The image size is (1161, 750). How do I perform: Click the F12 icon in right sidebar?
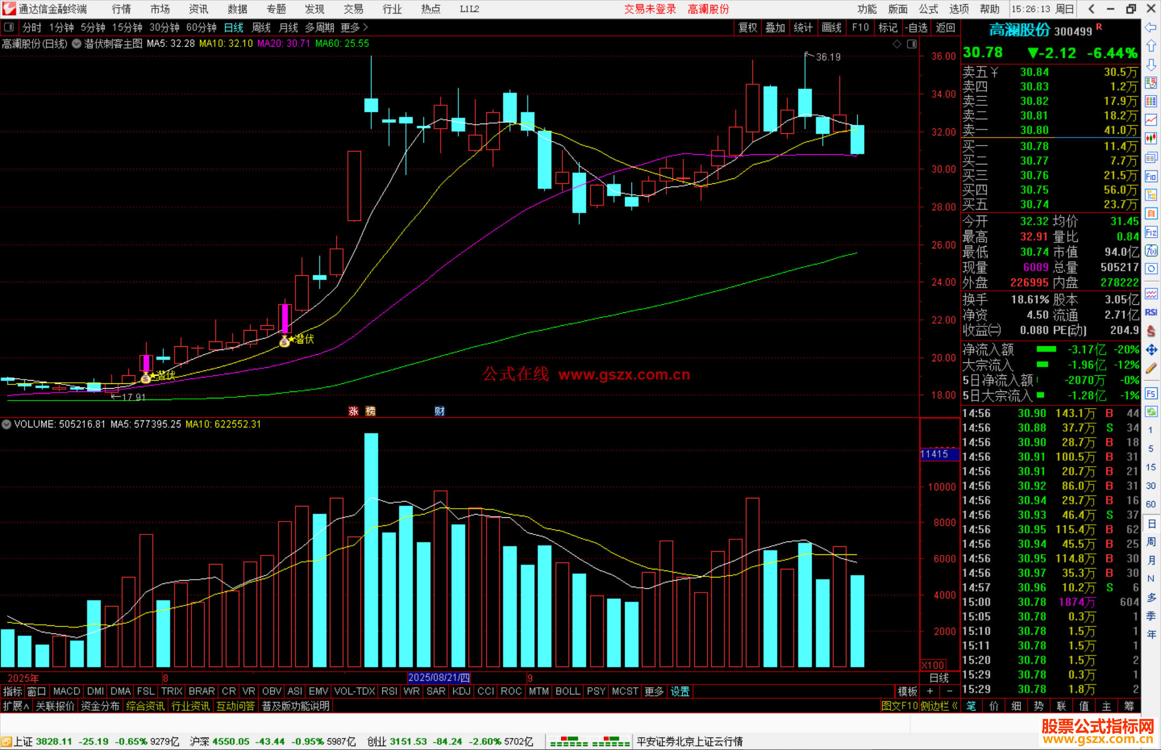click(x=1151, y=232)
